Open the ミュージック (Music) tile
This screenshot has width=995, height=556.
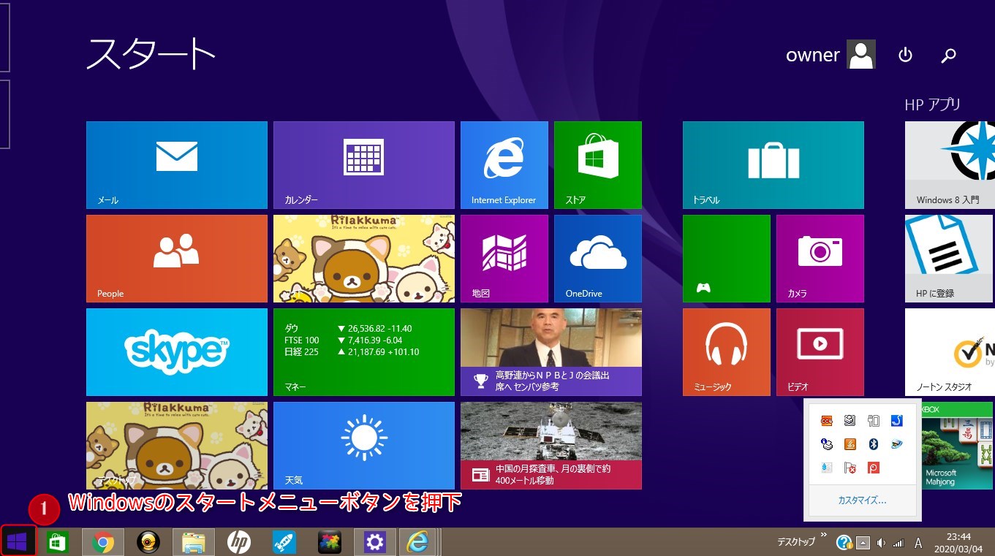click(727, 352)
